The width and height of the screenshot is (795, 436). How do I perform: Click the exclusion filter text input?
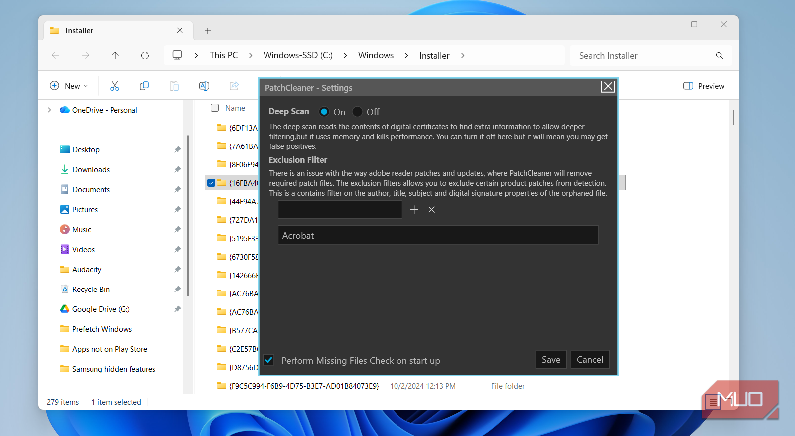click(340, 210)
